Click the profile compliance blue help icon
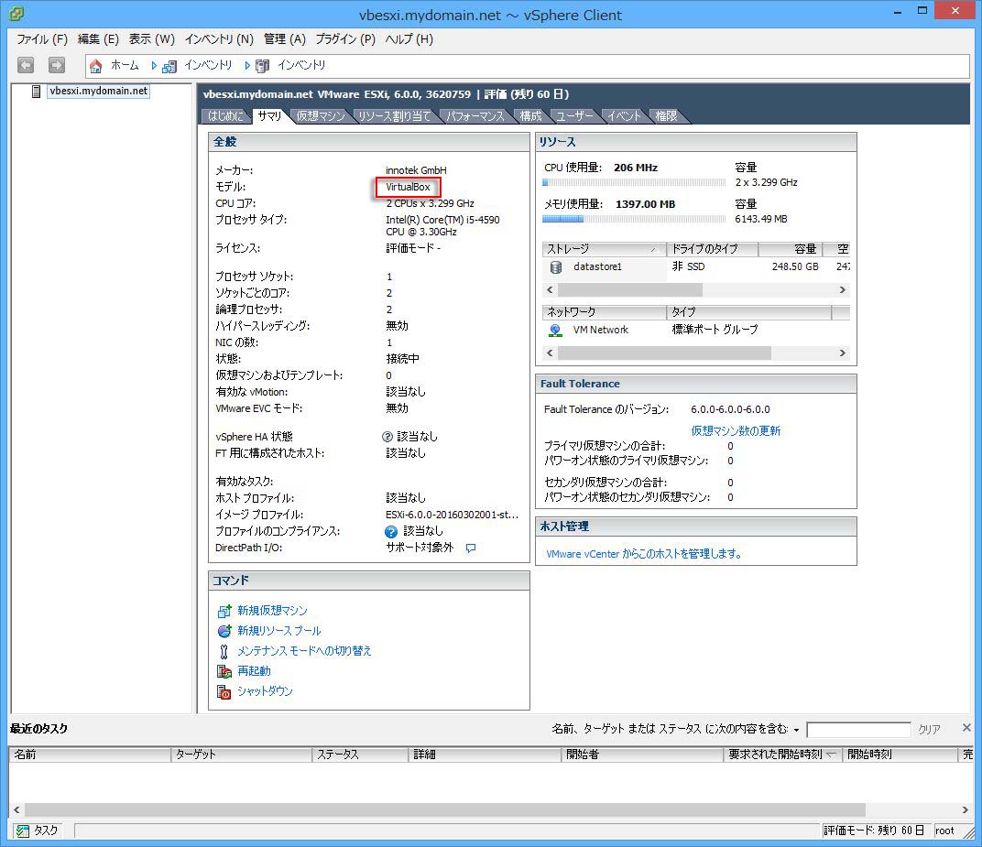982x847 pixels. point(391,531)
